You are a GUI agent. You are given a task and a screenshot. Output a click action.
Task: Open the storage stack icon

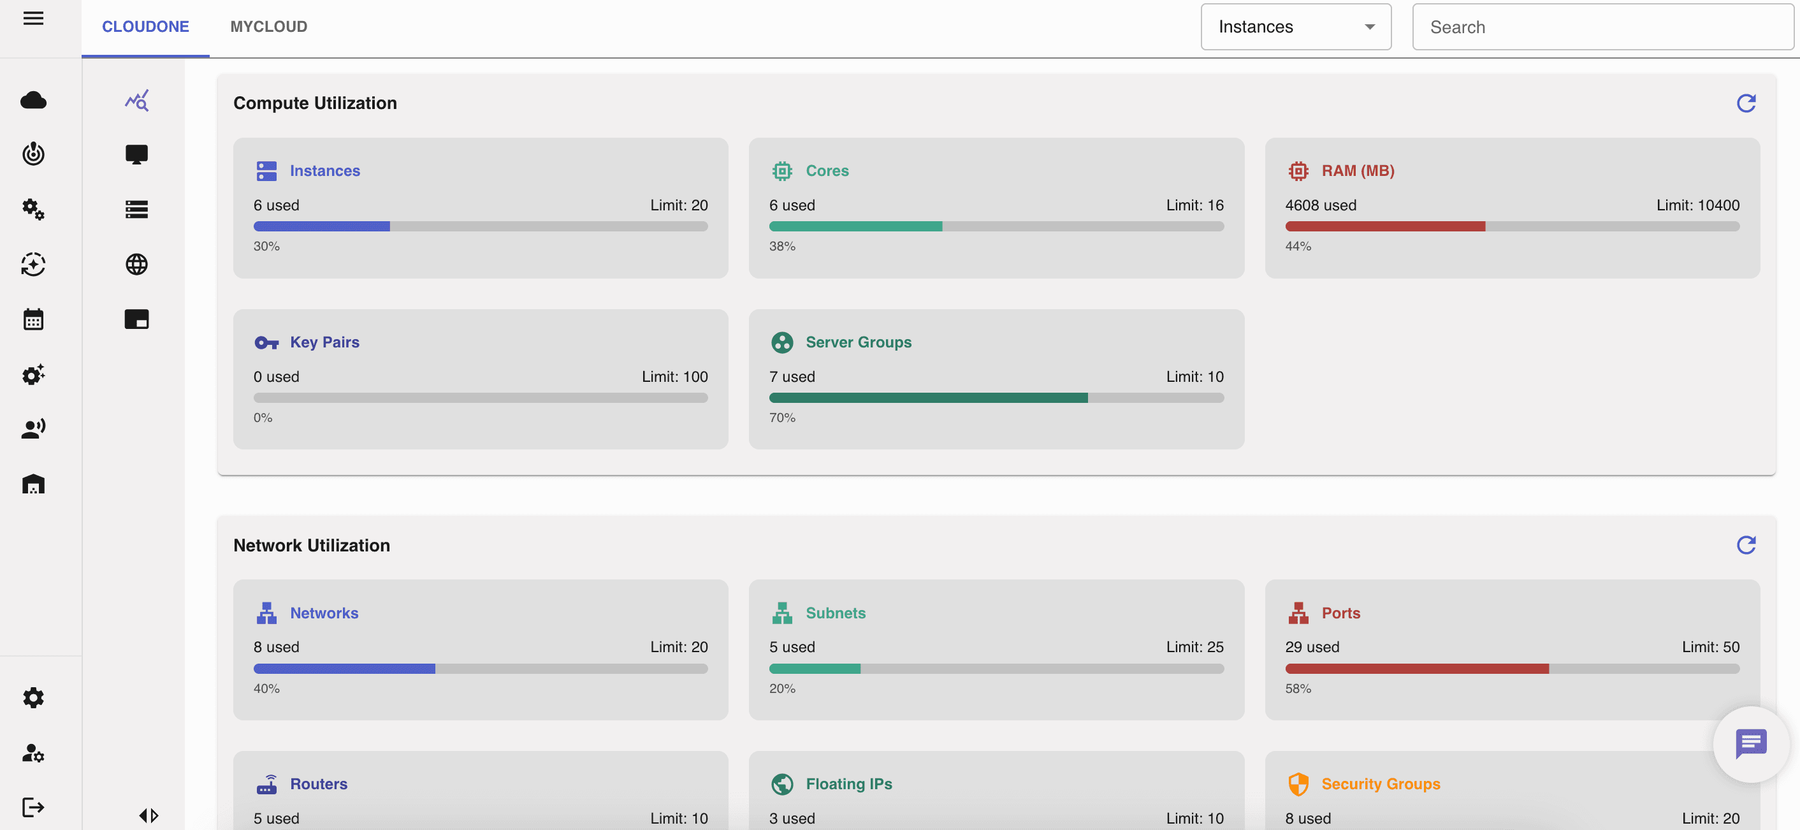[137, 209]
